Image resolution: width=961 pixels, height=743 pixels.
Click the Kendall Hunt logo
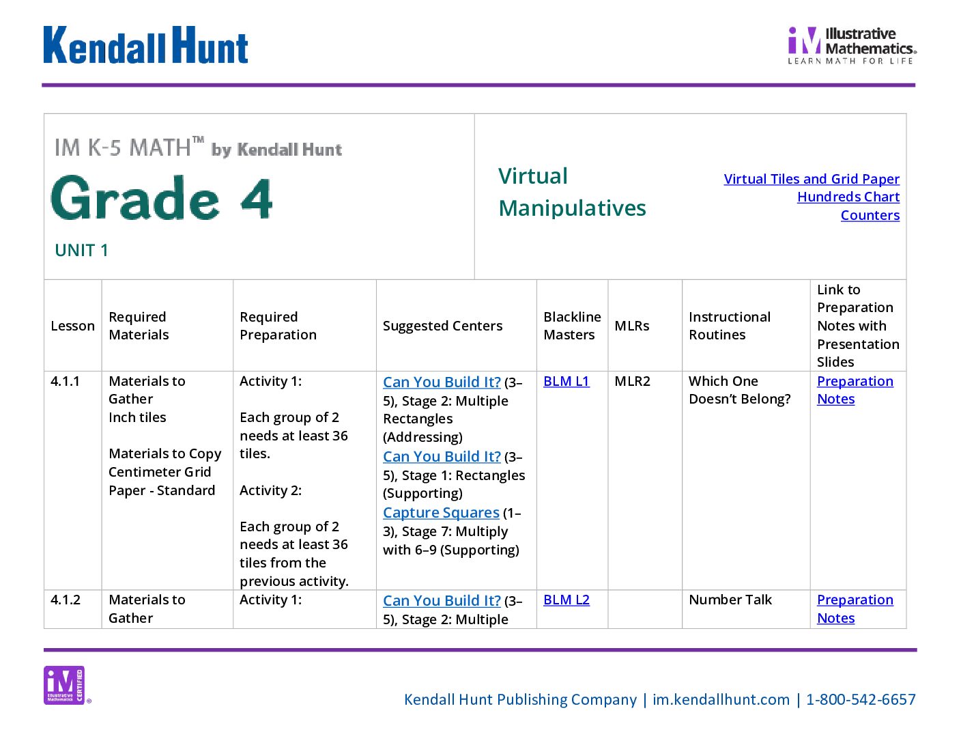click(x=145, y=45)
